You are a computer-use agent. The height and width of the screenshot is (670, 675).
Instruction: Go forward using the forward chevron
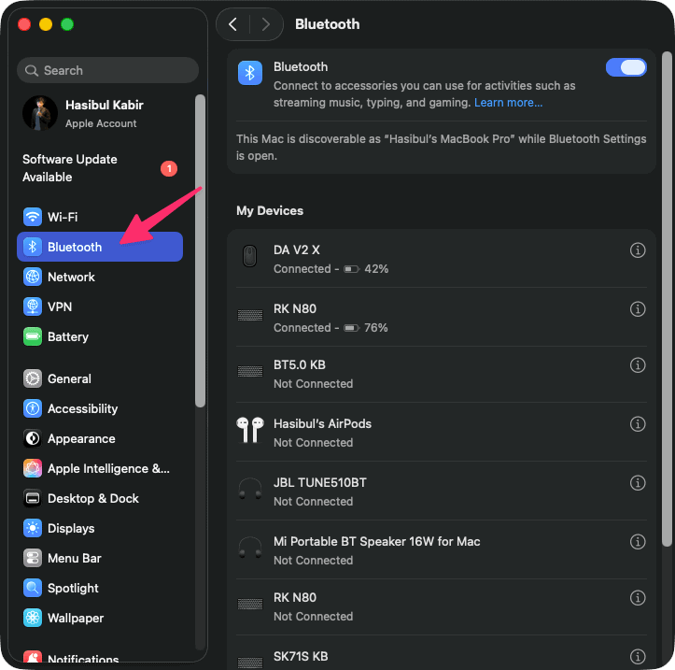[266, 24]
